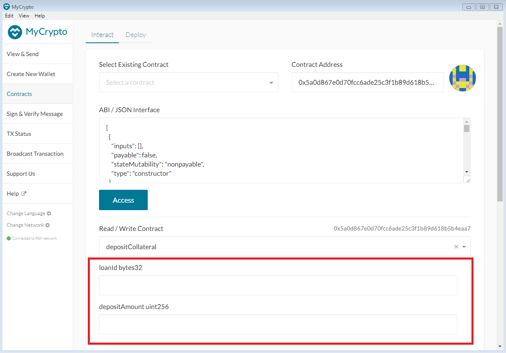Screen dimensions: 506x353
Task: Open Create New Wallet page
Action: [37, 74]
